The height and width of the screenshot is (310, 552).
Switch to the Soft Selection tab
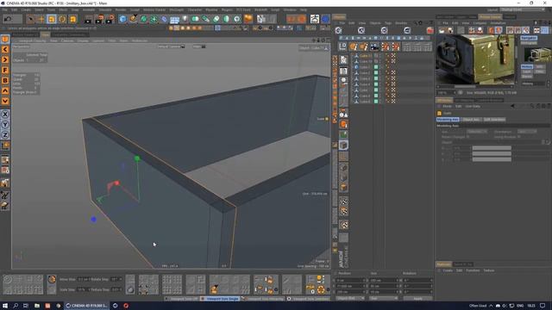[x=494, y=120]
